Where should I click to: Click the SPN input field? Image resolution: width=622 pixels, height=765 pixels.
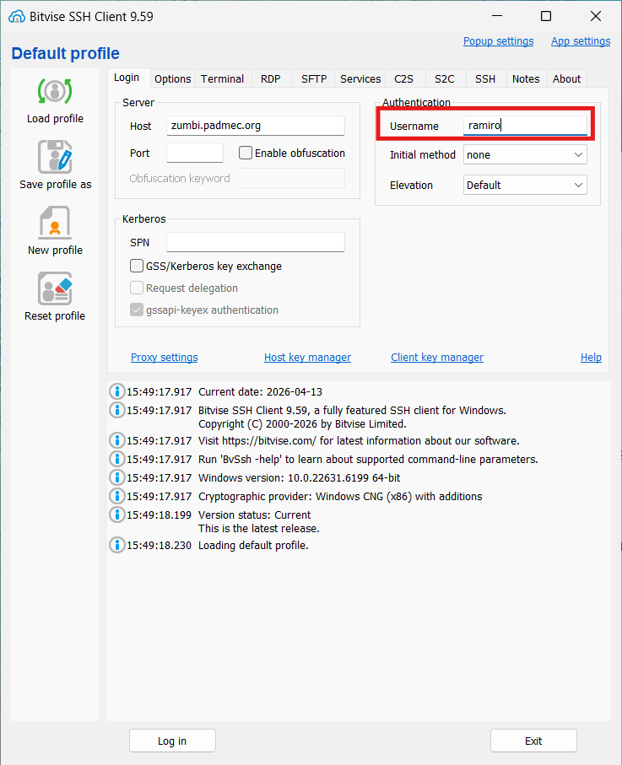[256, 242]
